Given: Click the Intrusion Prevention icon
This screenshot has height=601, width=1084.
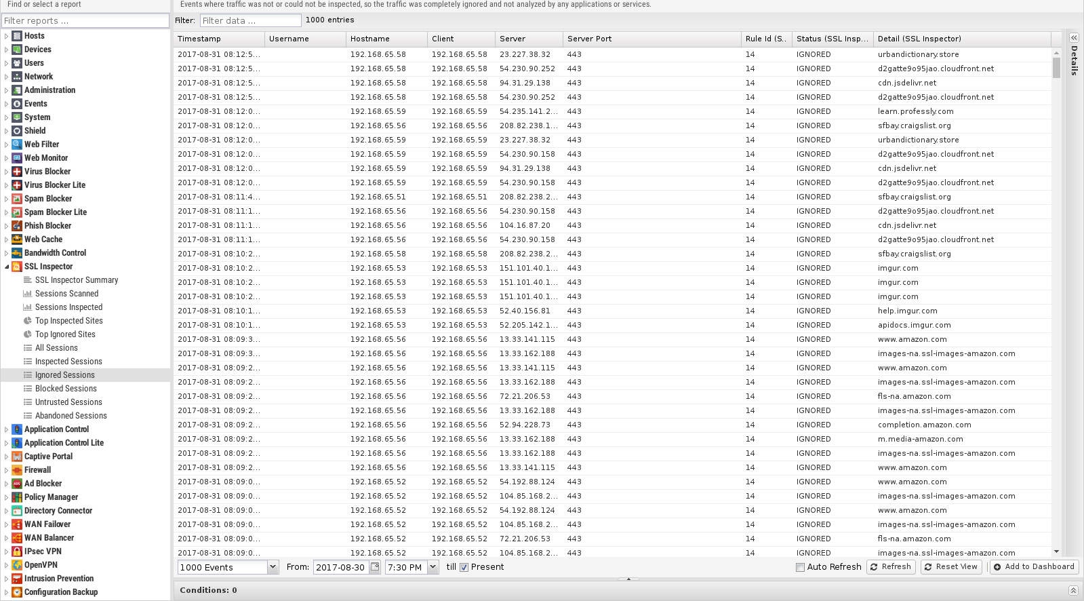Looking at the screenshot, I should (x=17, y=579).
